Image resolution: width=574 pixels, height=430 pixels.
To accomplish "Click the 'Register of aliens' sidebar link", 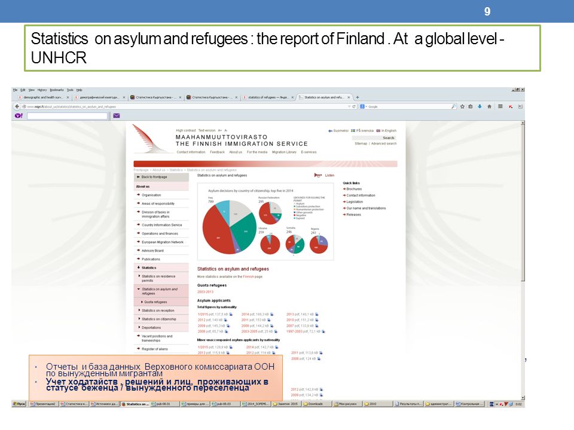I will click(154, 349).
